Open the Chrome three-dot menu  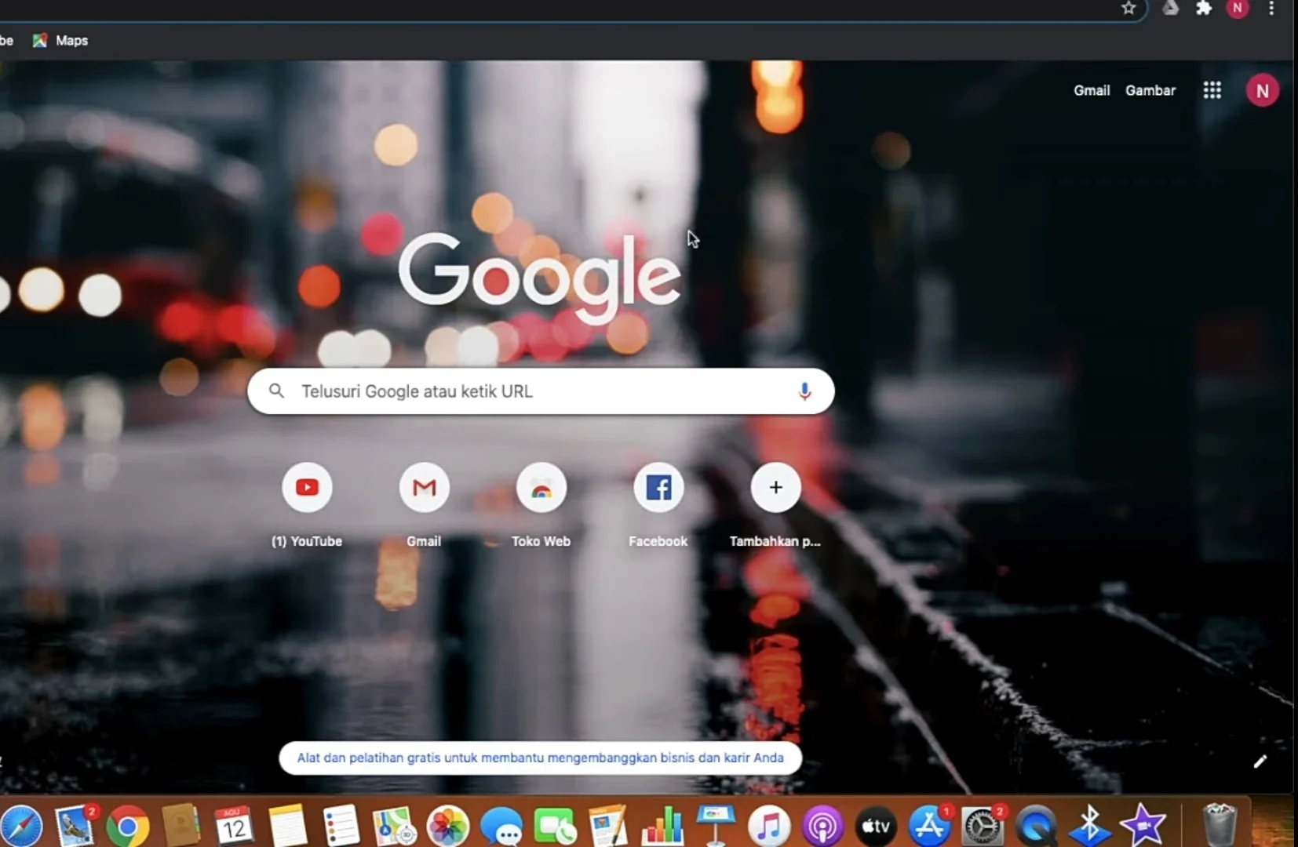coord(1271,8)
